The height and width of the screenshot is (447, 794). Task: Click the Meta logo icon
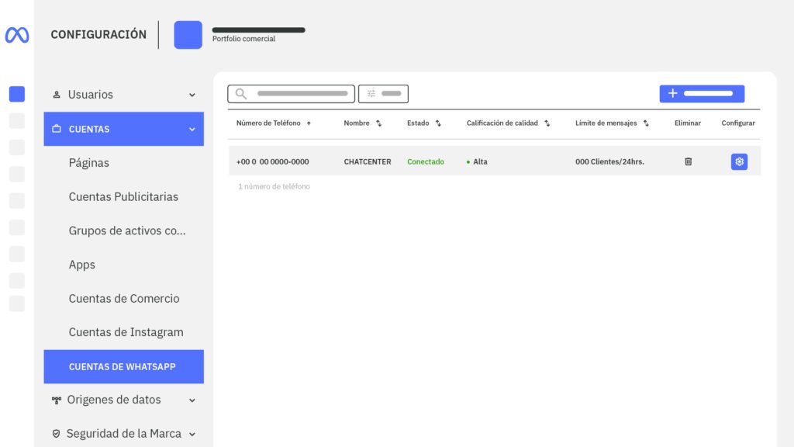(x=17, y=35)
